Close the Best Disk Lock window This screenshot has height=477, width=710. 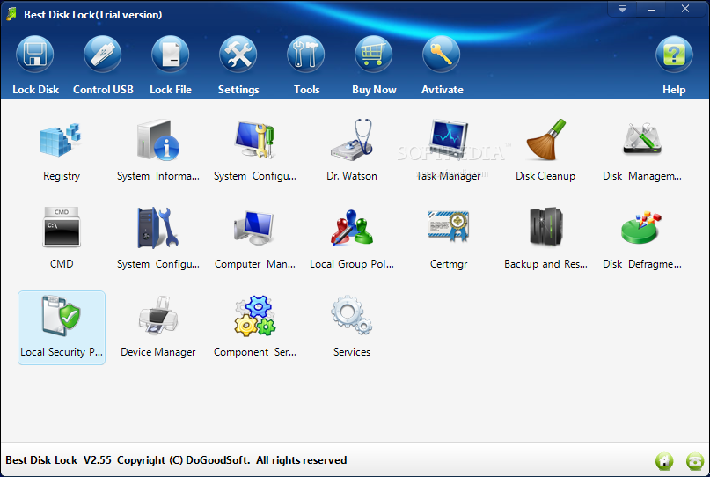click(685, 9)
